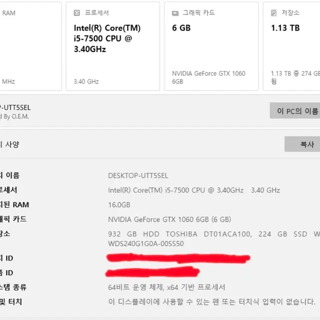Screen dimensions: 320x320
Task: Open the 저장소 card showing 1.13 TB
Action: click(291, 46)
